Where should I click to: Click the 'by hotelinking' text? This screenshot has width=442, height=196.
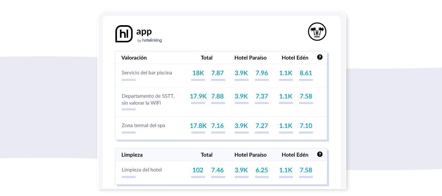point(150,40)
